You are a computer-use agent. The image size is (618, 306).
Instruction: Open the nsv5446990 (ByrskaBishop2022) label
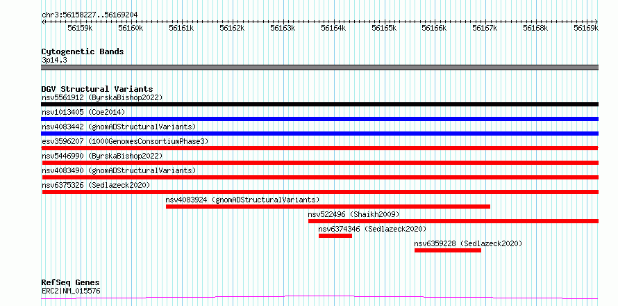click(x=102, y=156)
